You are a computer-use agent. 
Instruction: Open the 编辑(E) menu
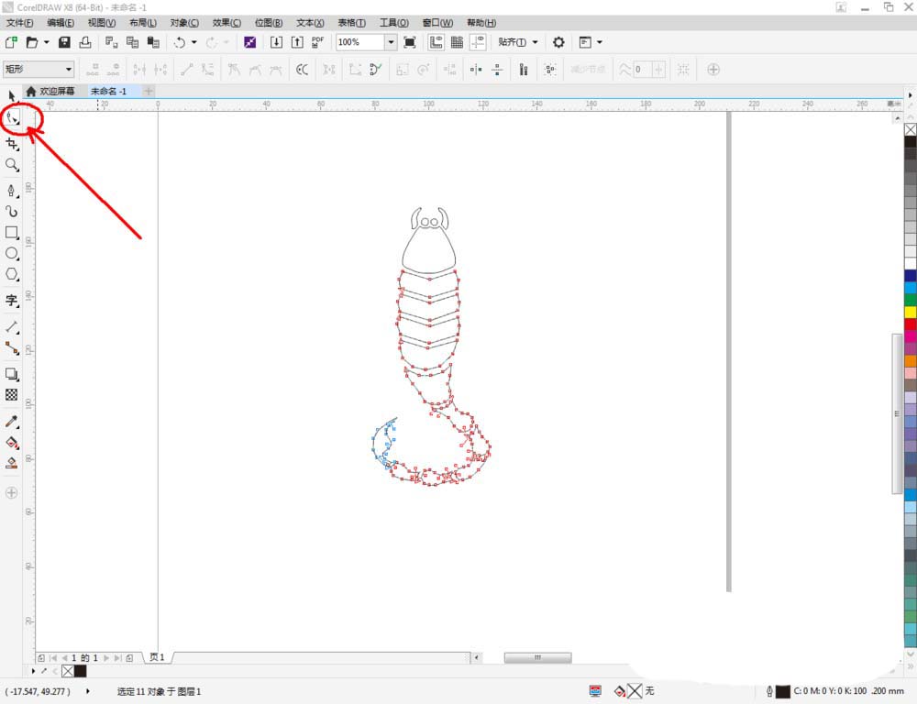[x=61, y=23]
